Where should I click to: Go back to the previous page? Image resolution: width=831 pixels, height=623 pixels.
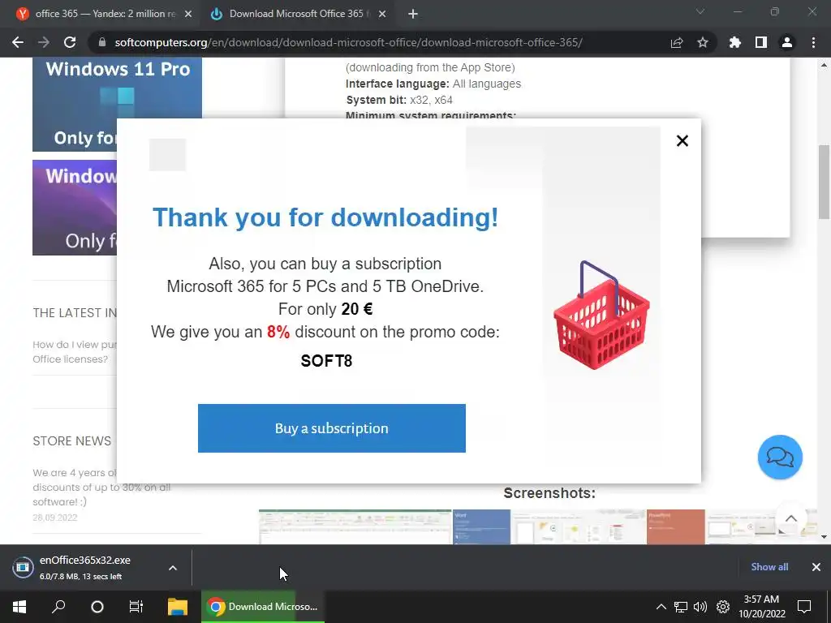point(18,42)
